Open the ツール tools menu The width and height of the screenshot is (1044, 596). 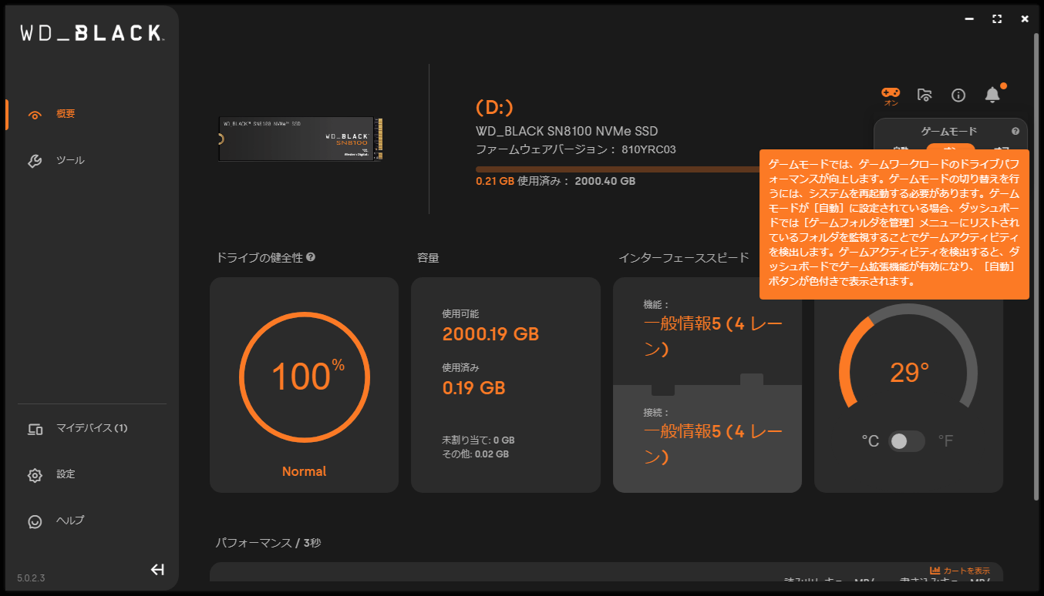click(x=69, y=160)
